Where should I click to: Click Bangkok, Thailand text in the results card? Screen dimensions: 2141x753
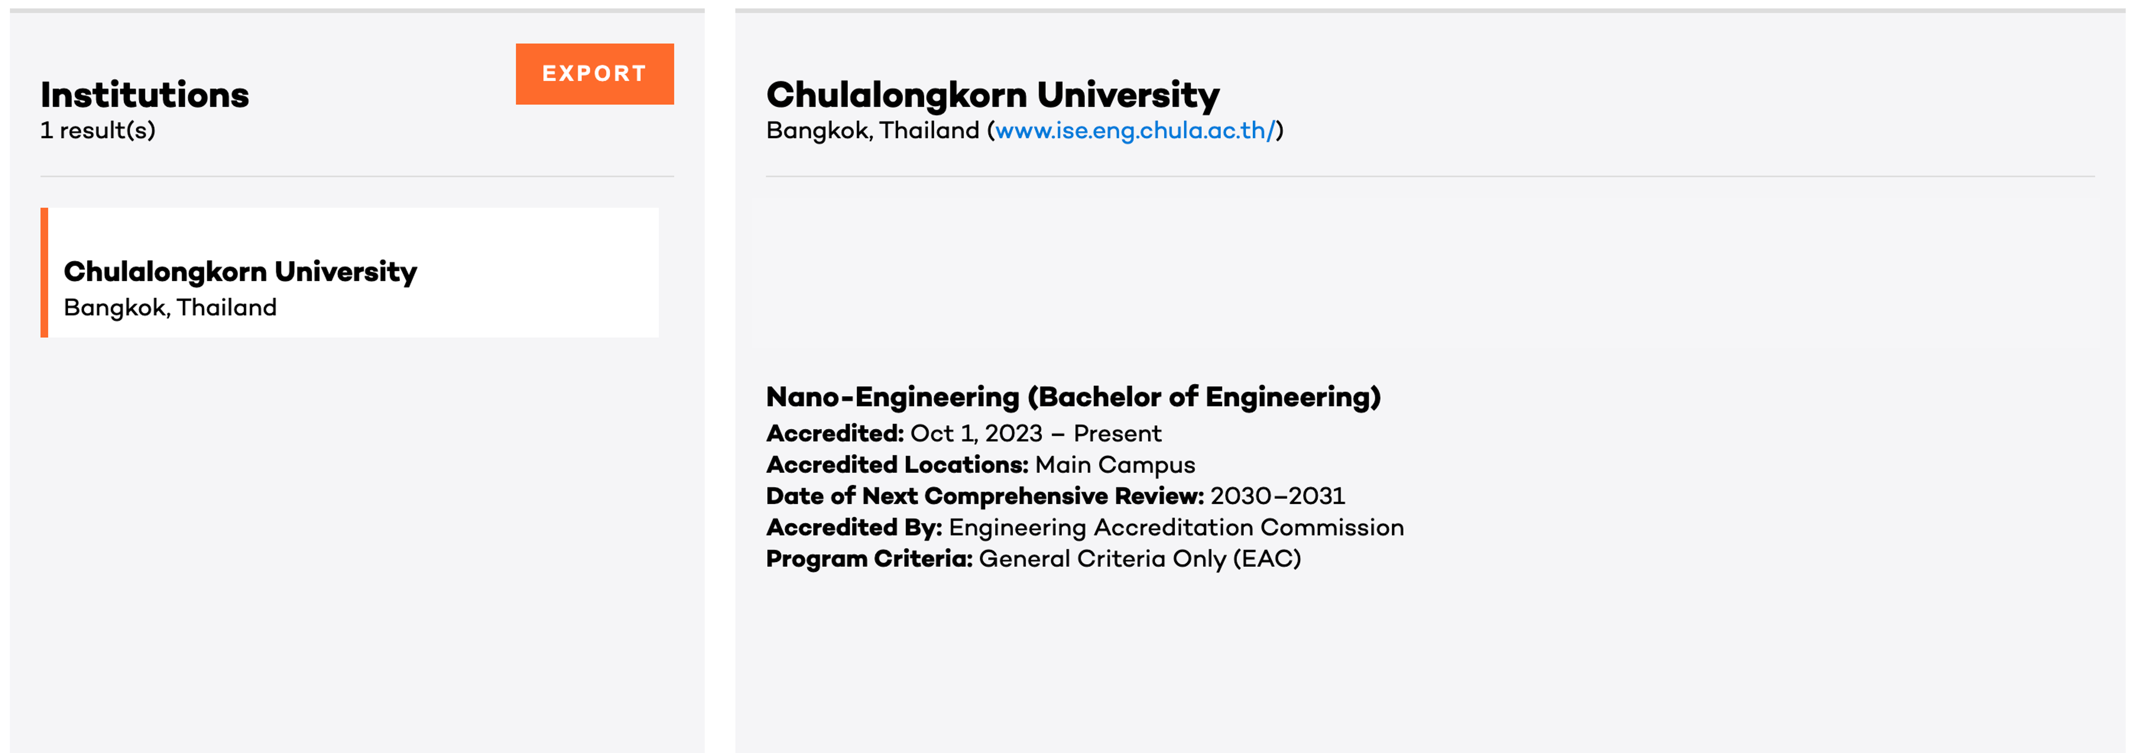point(170,308)
